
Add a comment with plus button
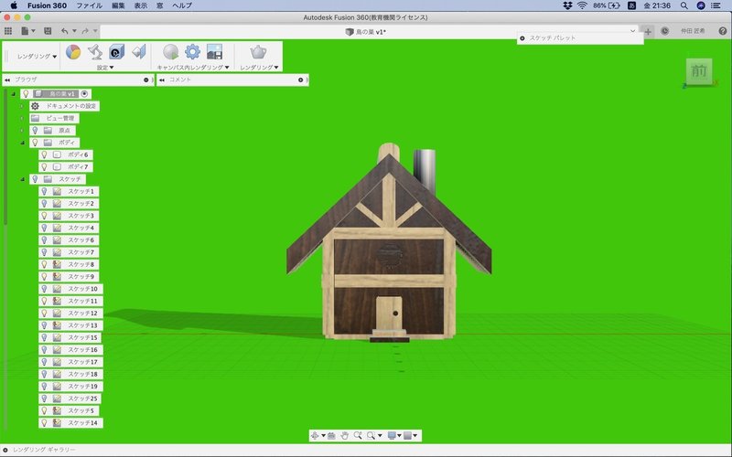tap(301, 80)
